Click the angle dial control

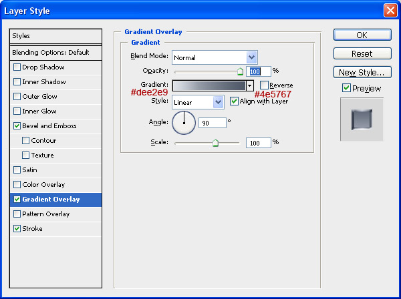click(x=184, y=123)
